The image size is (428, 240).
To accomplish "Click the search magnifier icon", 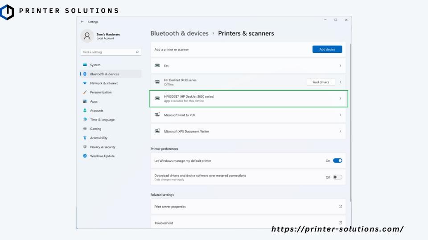I will 137,52.
